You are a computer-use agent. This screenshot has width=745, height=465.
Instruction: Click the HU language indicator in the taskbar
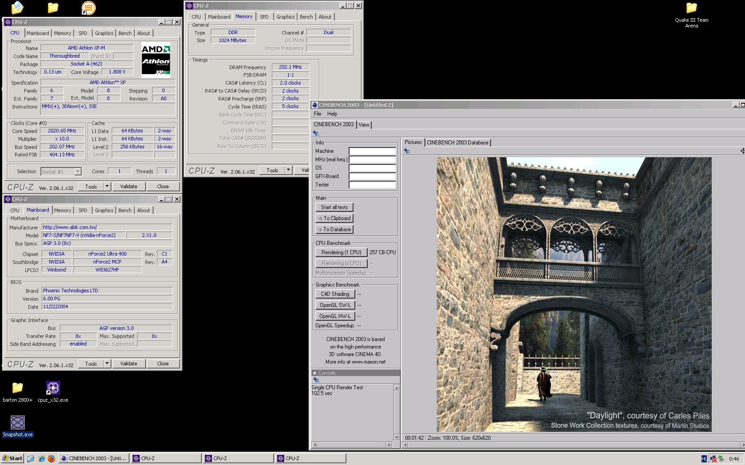[704, 459]
